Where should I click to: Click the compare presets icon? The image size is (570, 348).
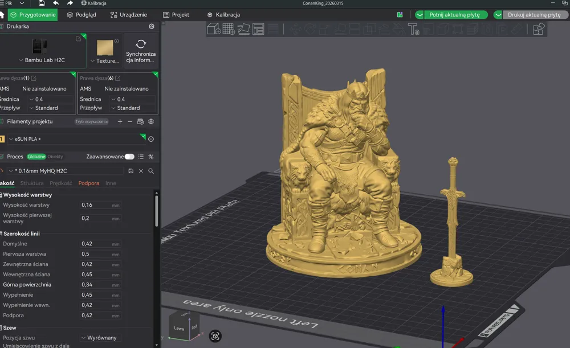pyautogui.click(x=151, y=157)
